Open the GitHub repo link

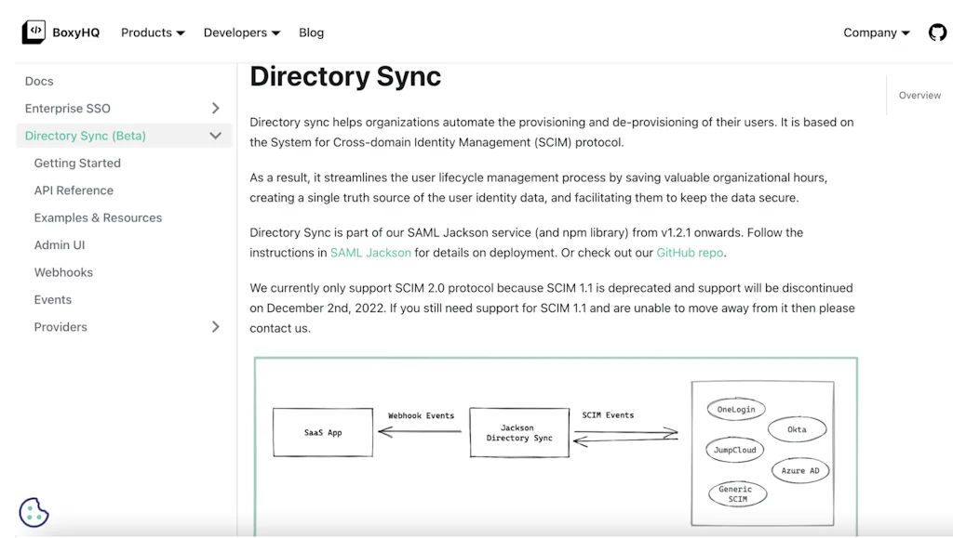click(689, 252)
